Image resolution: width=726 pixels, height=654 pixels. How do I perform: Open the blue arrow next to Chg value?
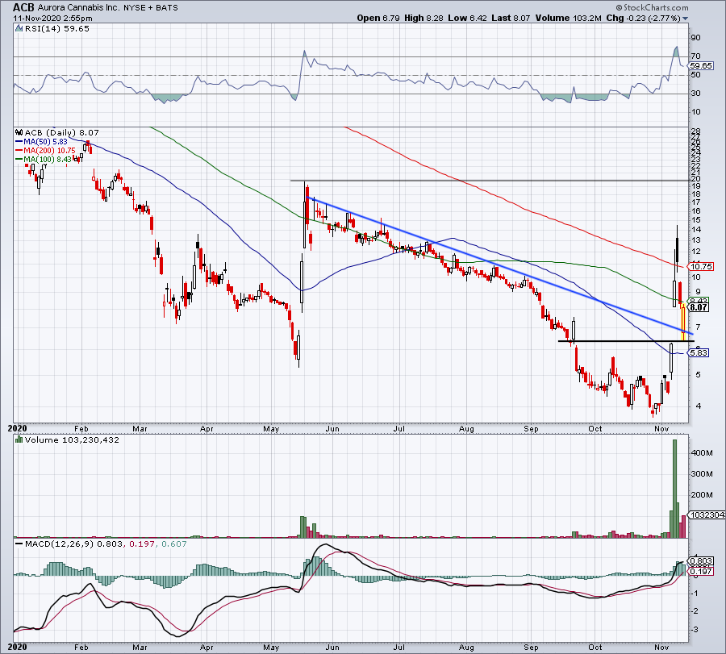[x=685, y=19]
